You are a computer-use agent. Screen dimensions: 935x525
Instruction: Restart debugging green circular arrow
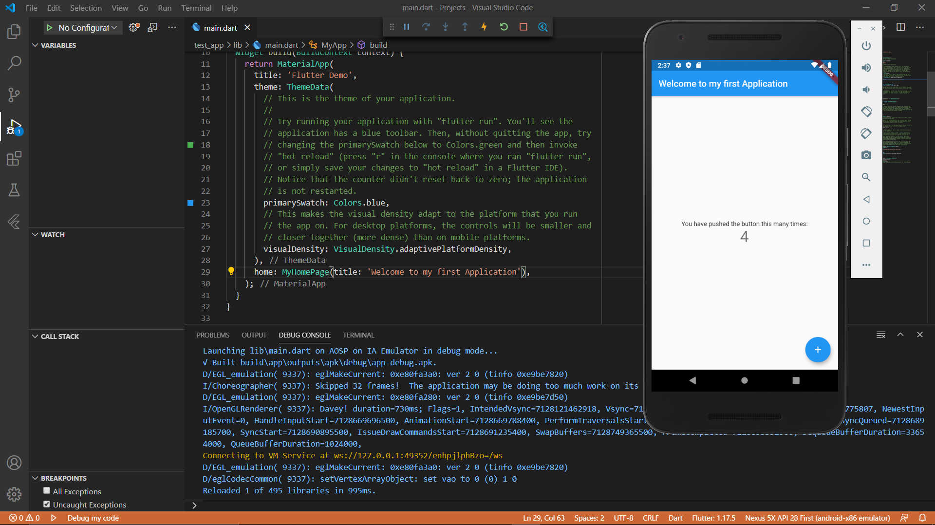504,27
